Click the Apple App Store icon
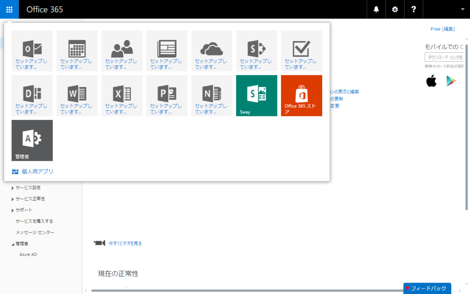 point(431,81)
